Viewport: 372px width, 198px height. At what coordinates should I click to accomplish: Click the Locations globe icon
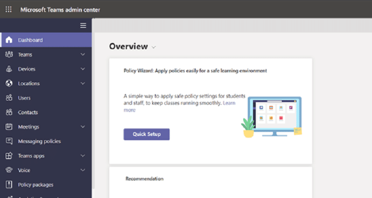point(9,83)
